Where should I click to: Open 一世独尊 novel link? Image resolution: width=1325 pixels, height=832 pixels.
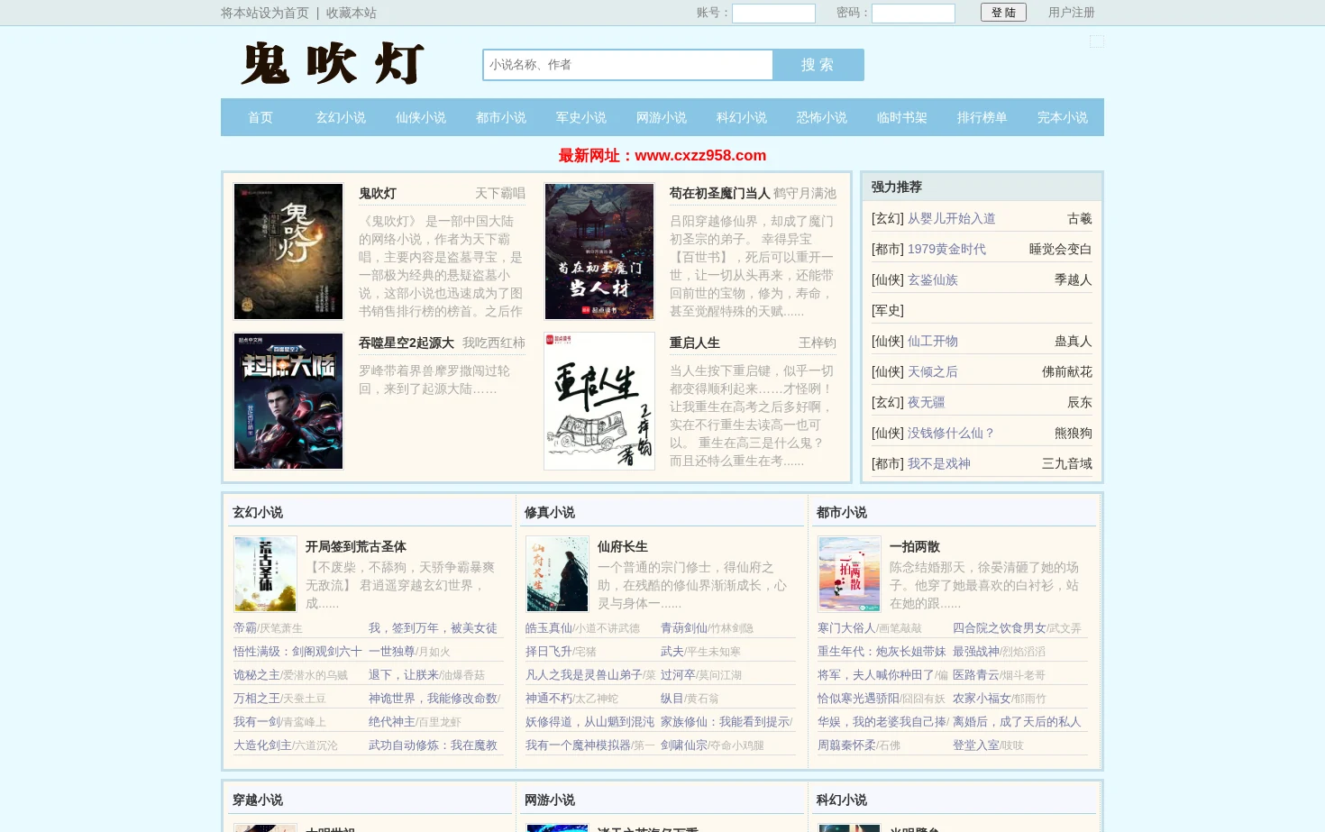392,652
